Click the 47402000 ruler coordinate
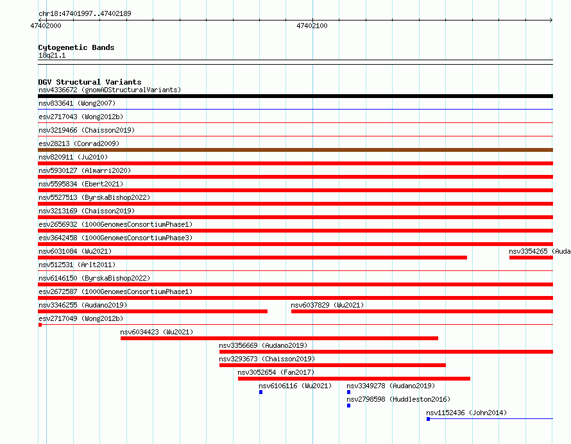The height and width of the screenshot is (444, 571). (46, 26)
